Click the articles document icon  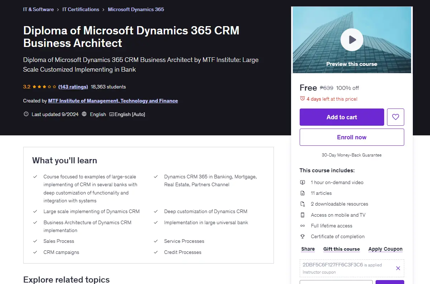[303, 193]
